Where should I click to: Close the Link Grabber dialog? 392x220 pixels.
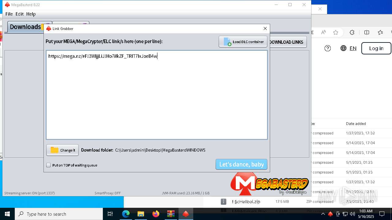coord(265,28)
